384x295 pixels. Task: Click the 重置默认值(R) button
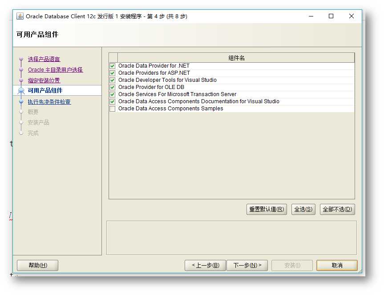click(x=267, y=209)
